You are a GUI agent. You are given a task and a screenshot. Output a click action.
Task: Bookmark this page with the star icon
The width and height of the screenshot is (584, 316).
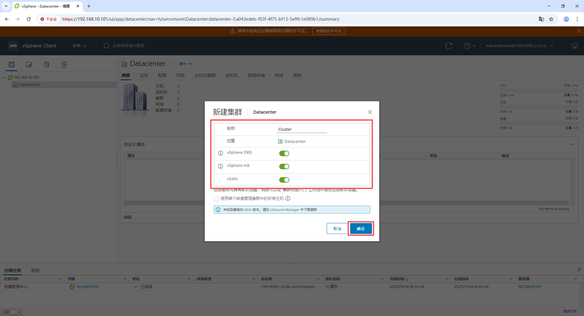click(551, 19)
